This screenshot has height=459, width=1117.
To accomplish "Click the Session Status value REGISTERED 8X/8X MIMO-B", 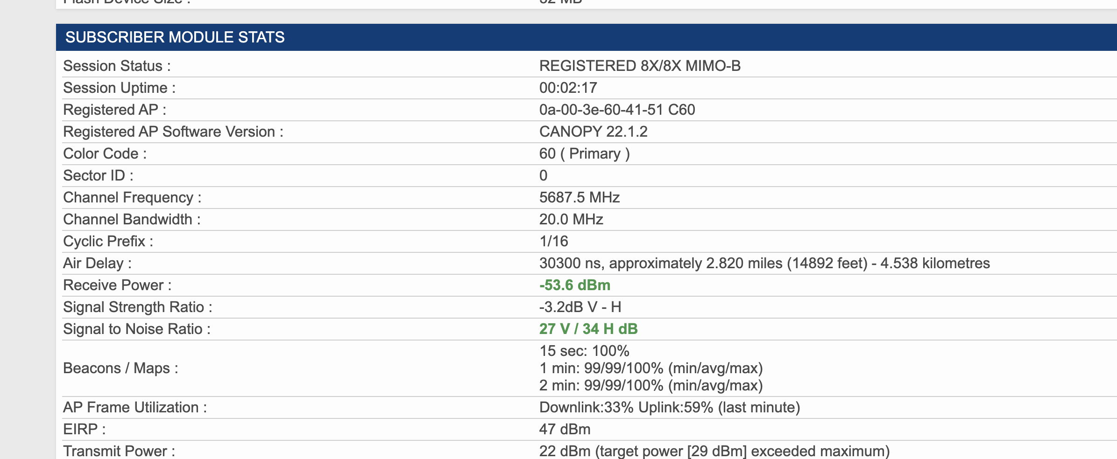I will [x=640, y=66].
